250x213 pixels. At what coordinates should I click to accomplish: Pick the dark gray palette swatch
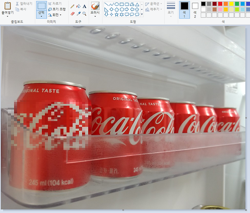tap(209, 4)
